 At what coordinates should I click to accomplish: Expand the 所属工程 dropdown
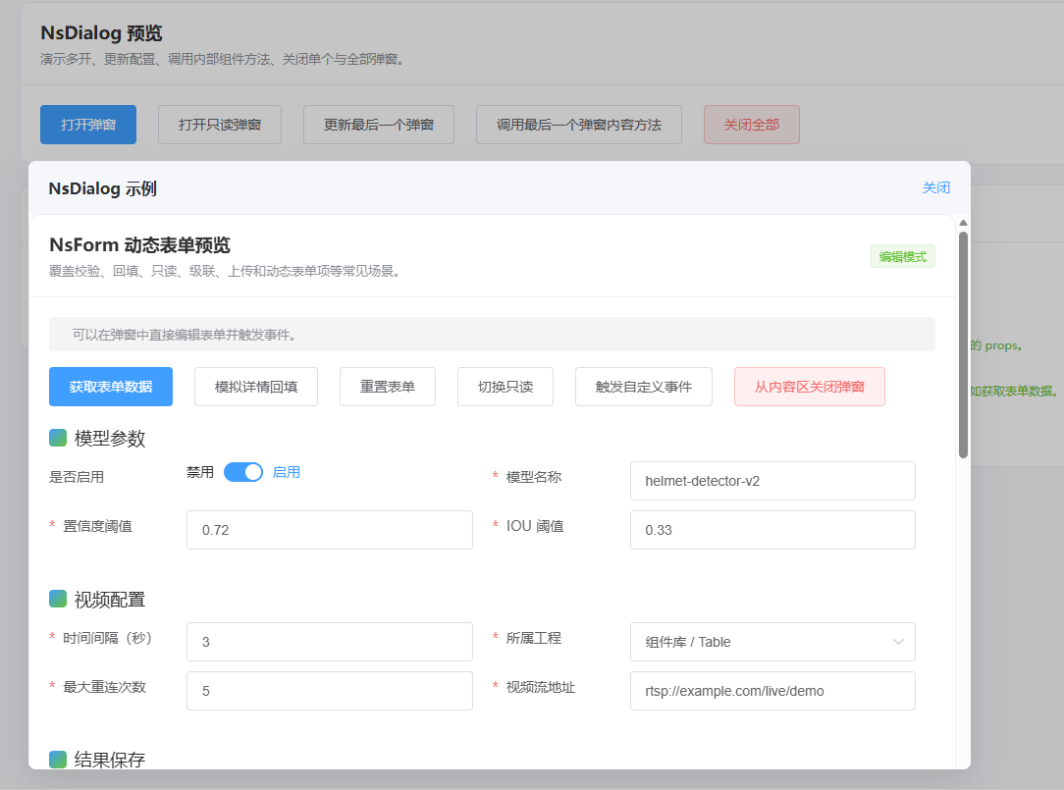tap(772, 642)
